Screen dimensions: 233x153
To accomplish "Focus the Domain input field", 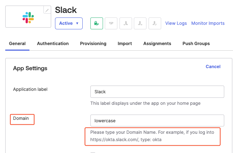I will coord(157,121).
